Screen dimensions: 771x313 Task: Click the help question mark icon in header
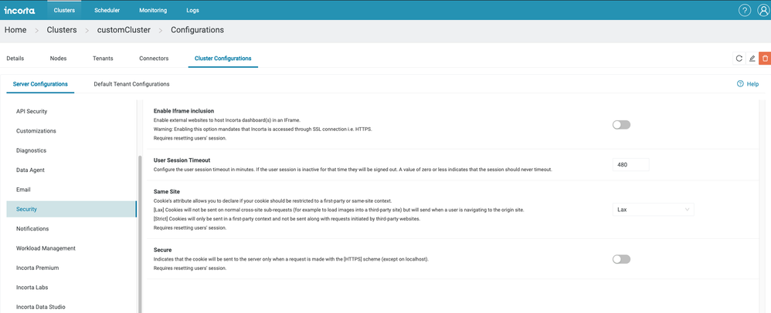tap(744, 11)
